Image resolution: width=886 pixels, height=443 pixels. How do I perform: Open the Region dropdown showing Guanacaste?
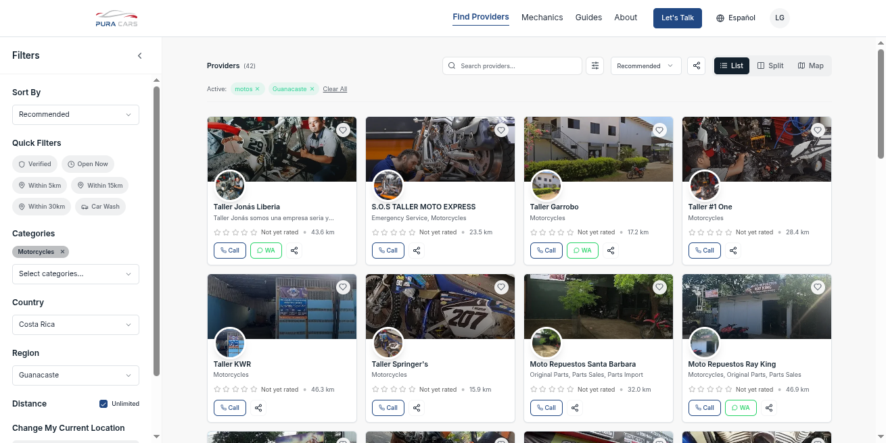76,375
